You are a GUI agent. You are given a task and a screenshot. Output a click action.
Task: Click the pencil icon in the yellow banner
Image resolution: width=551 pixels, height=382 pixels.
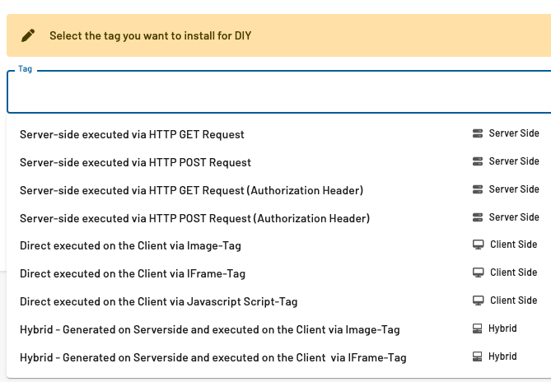pyautogui.click(x=28, y=35)
